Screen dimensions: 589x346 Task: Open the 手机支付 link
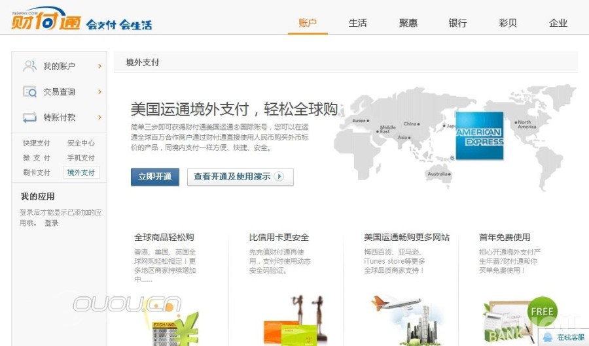pyautogui.click(x=80, y=158)
